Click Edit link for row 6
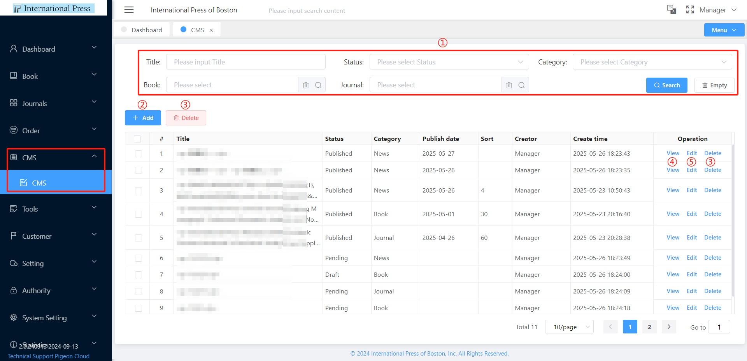Viewport: 747px width, 361px height. click(692, 258)
